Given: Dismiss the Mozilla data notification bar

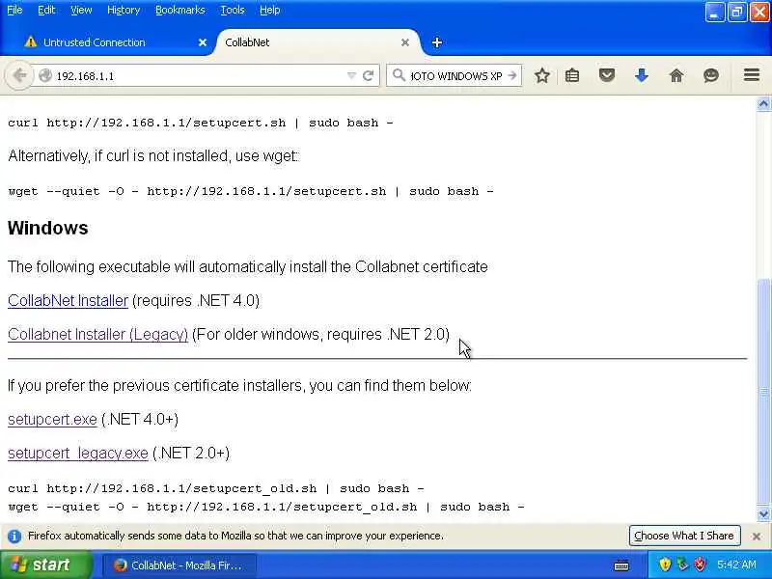Looking at the screenshot, I should (757, 537).
